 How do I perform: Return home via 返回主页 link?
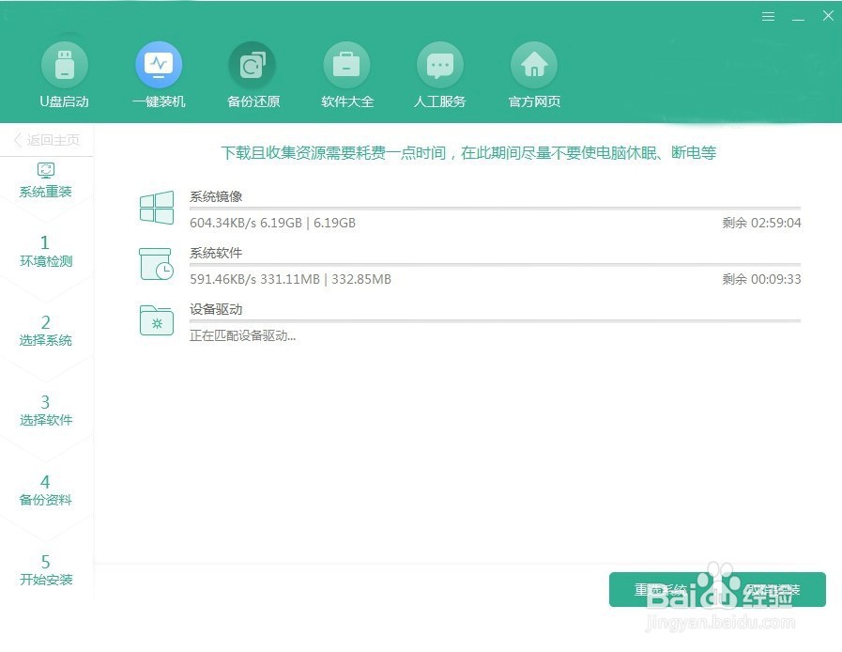(x=46, y=139)
